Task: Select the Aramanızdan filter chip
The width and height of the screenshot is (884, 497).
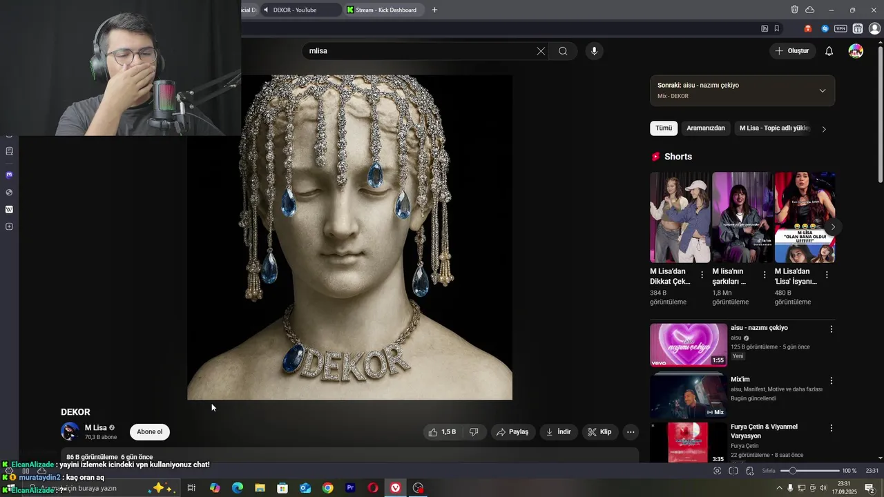Action: 706,128
